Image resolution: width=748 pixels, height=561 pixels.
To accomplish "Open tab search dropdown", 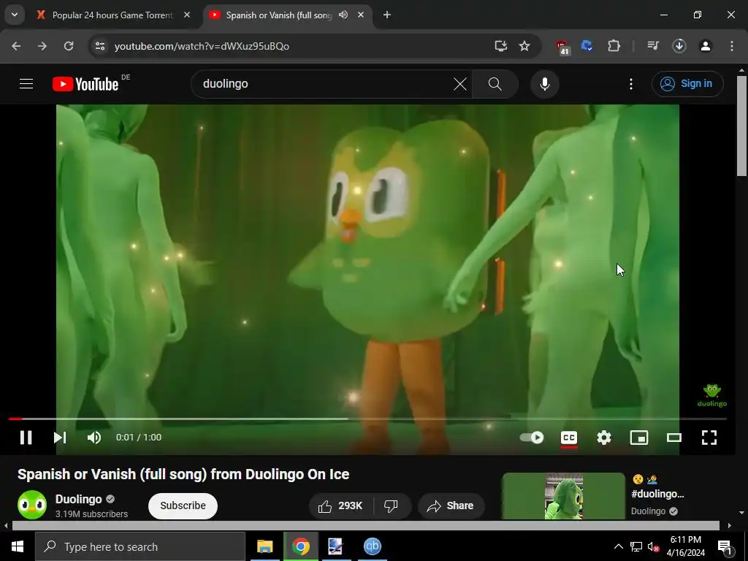I will [x=15, y=15].
